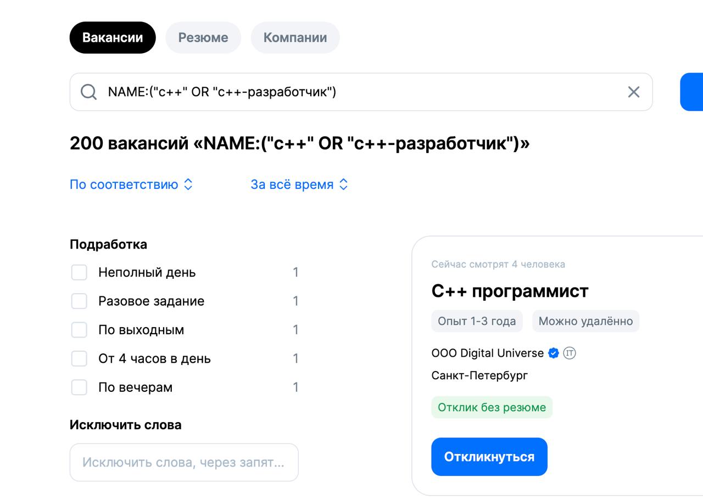Check the По выходным filter

(x=79, y=330)
